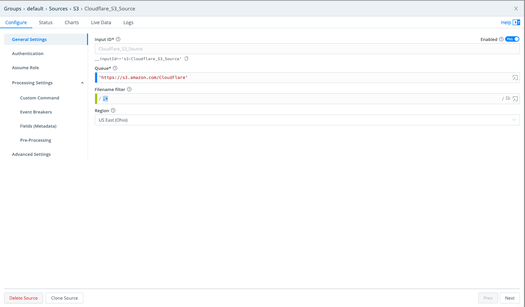
Task: Click the Delete Source button
Action: pos(24,298)
